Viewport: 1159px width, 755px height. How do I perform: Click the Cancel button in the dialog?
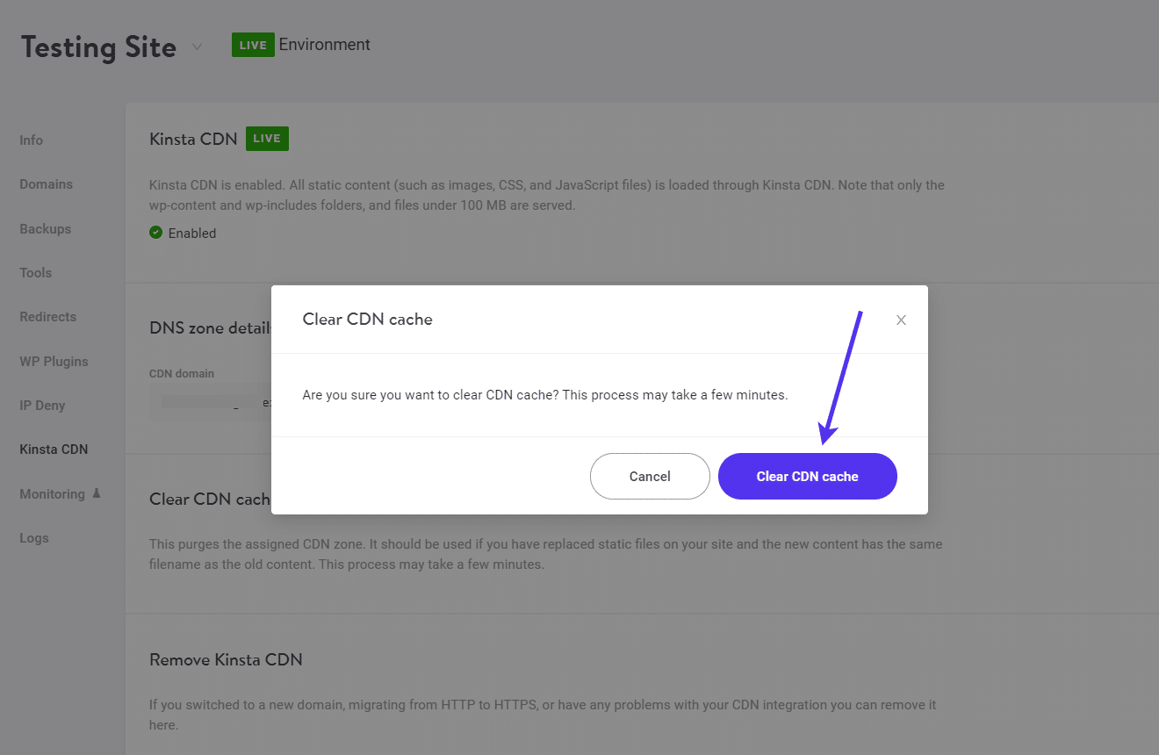(x=650, y=476)
